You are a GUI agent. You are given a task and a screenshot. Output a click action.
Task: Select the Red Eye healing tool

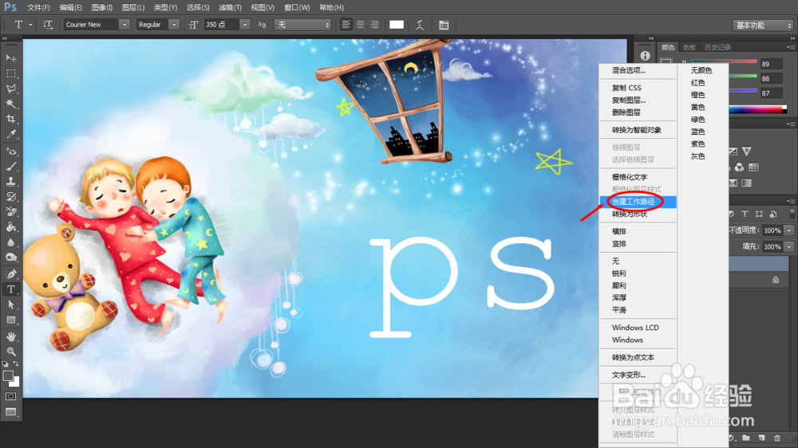click(10, 151)
